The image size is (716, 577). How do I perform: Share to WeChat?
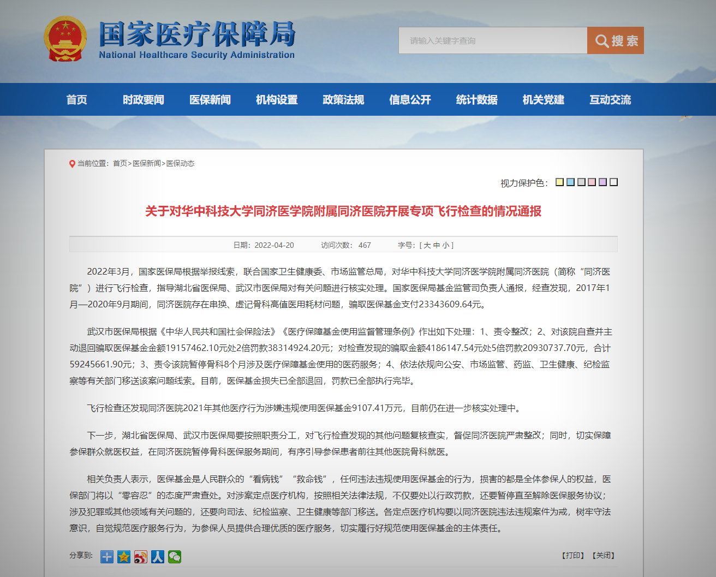[x=175, y=556]
